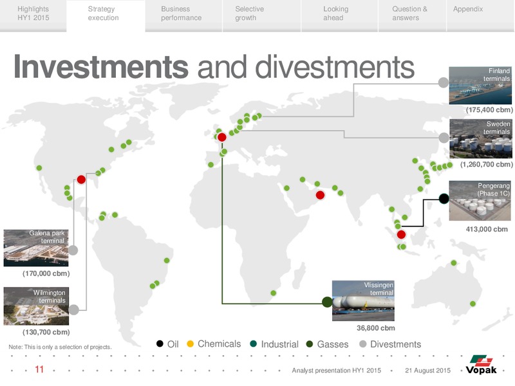
Task: Click the grey marker on Galena park photo
Action: tap(73, 250)
